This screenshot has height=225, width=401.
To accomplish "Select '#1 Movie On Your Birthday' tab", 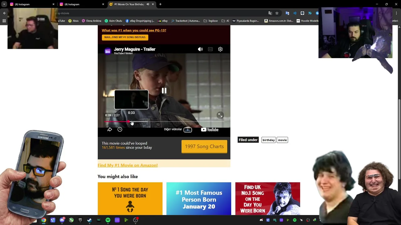I will (x=128, y=4).
